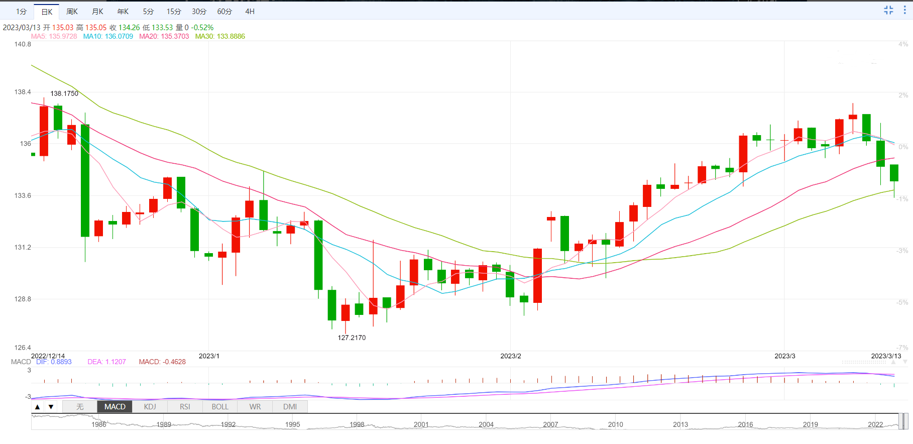Image resolution: width=913 pixels, height=444 pixels.
Task: Click the MACD: -0.4628 value
Action: point(162,362)
